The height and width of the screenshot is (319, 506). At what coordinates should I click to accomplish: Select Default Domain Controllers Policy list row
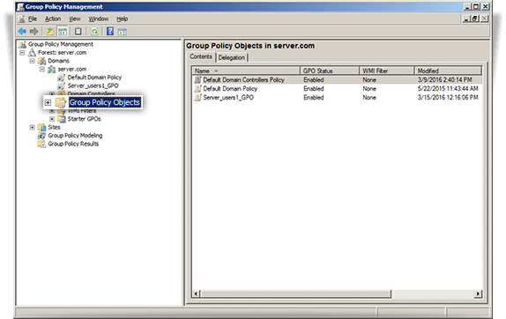coord(338,79)
